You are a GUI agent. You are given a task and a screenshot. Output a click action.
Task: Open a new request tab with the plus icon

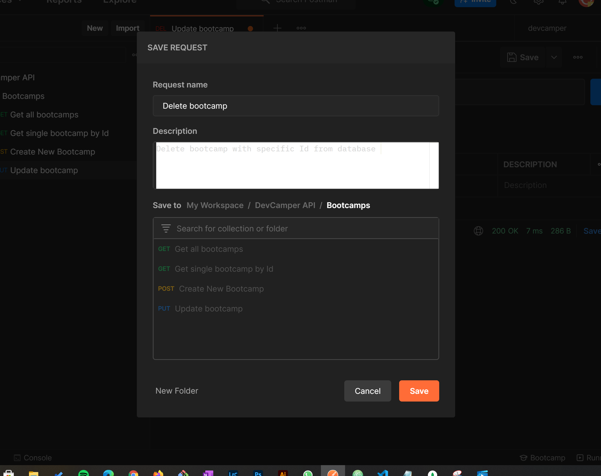(277, 28)
